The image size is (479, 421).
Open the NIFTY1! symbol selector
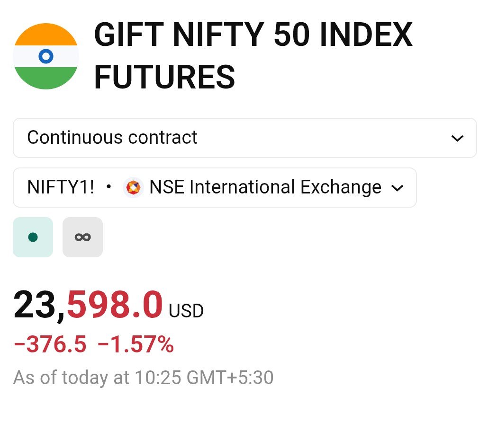pyautogui.click(x=215, y=187)
